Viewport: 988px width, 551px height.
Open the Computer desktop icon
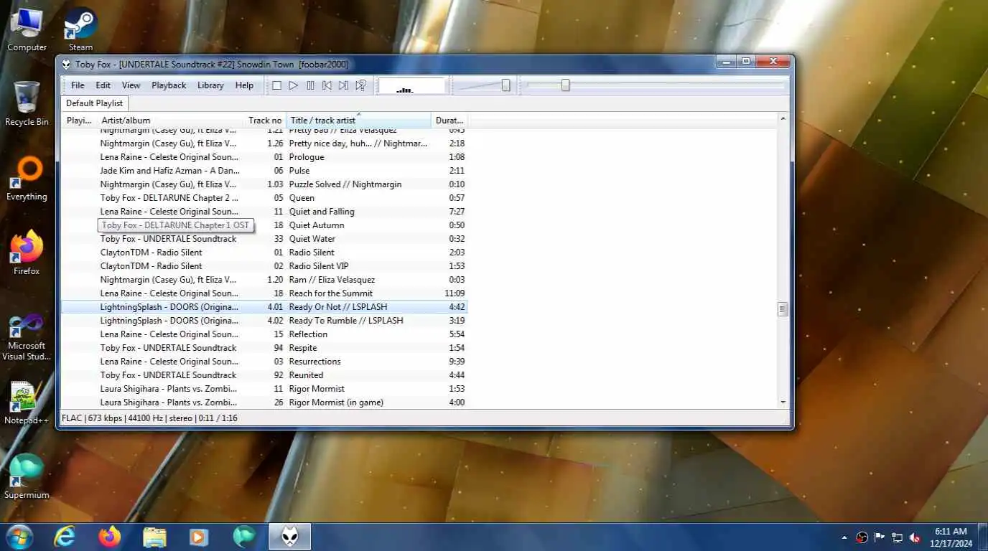(27, 30)
